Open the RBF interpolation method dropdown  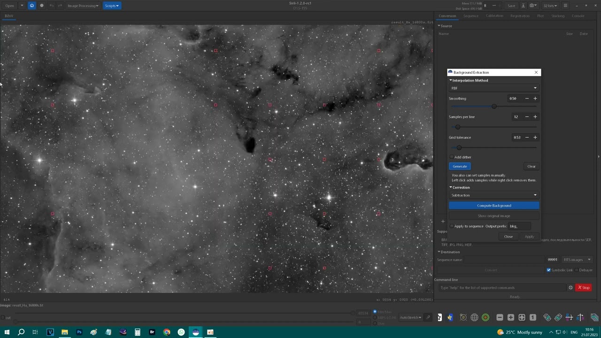pos(494,88)
